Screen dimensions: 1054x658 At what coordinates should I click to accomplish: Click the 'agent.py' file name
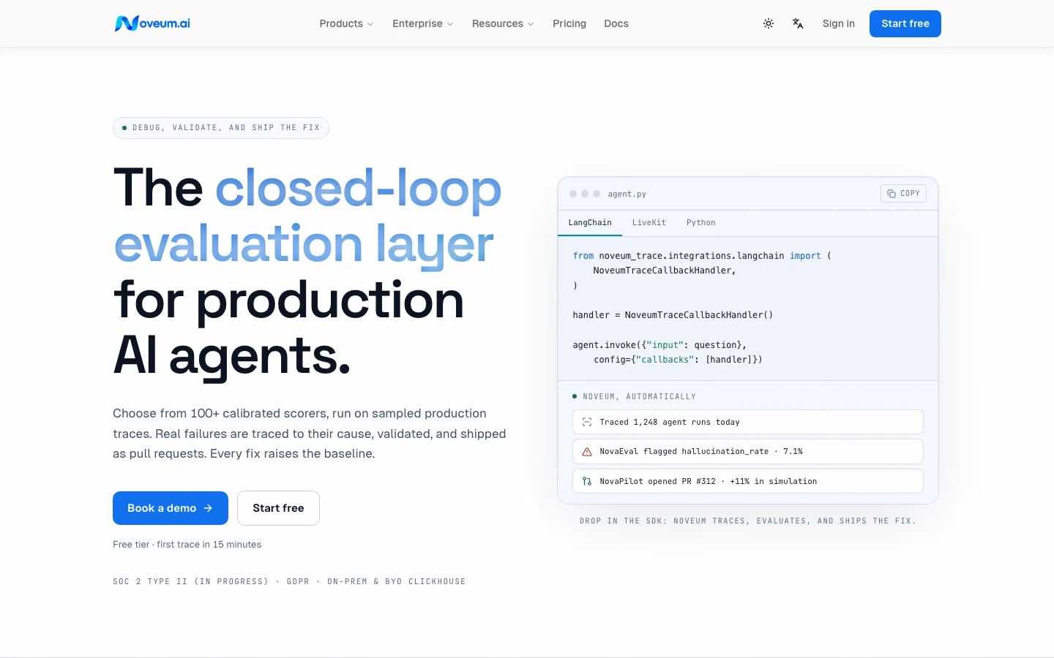[627, 194]
